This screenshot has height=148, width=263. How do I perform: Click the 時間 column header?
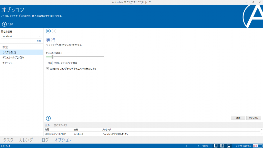[x=59, y=130]
